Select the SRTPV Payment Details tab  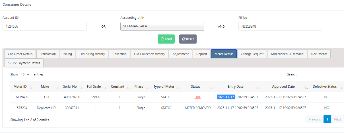(x=24, y=63)
